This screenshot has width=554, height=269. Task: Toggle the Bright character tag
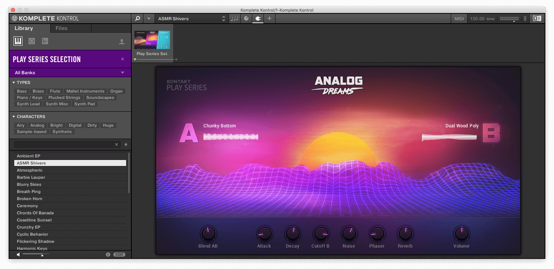click(x=57, y=125)
